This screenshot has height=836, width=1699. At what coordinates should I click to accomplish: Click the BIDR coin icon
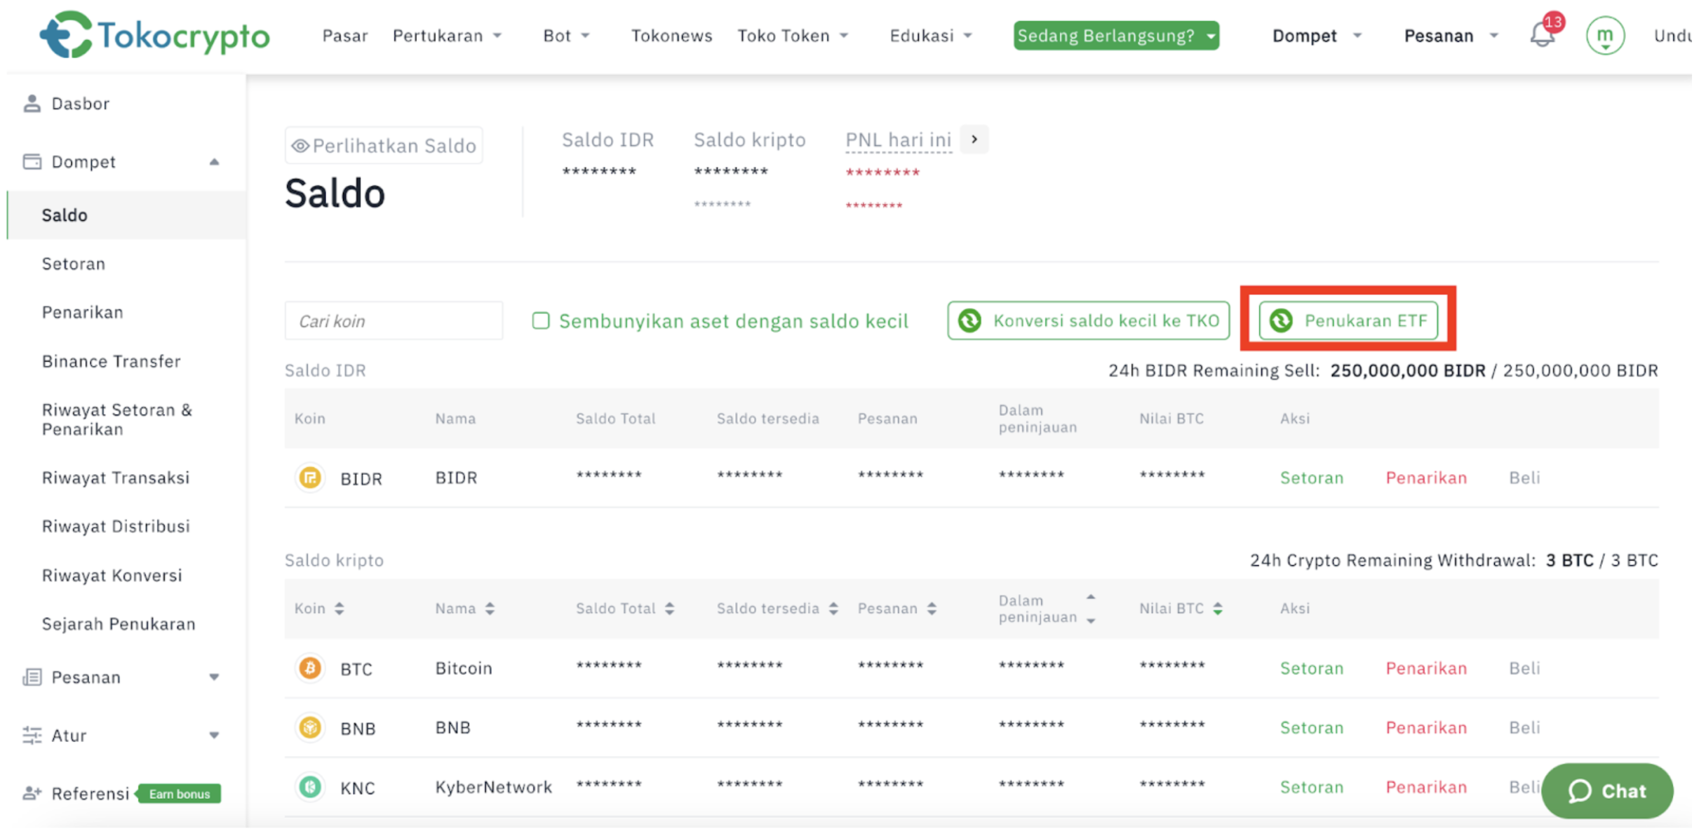tap(310, 478)
